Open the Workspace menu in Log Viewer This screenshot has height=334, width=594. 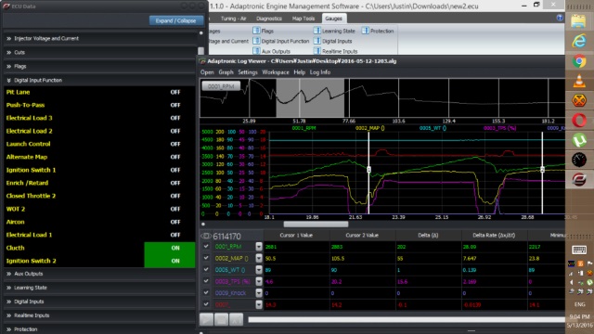(276, 72)
